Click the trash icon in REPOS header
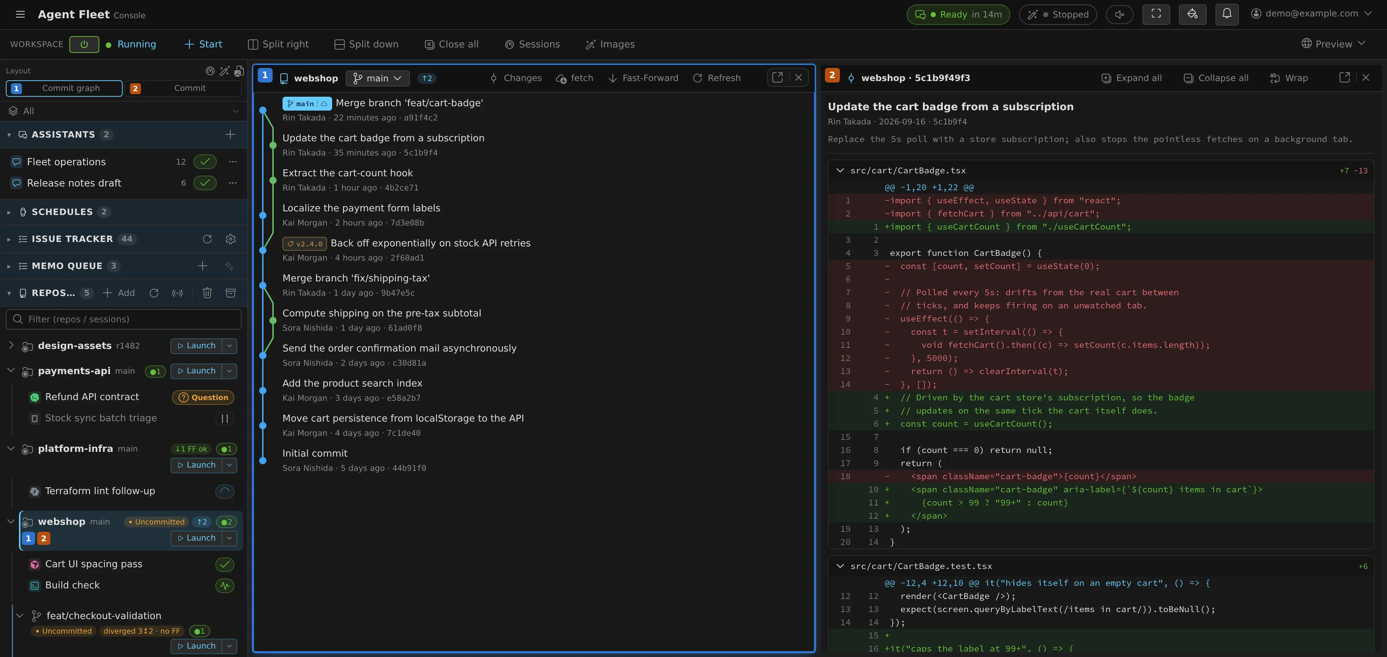This screenshot has height=657, width=1387. [x=207, y=293]
